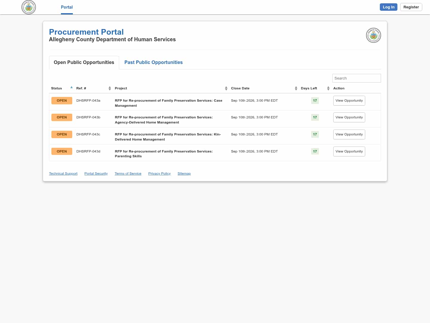
Task: Select Parenting Skills project title
Action: pyautogui.click(x=164, y=154)
